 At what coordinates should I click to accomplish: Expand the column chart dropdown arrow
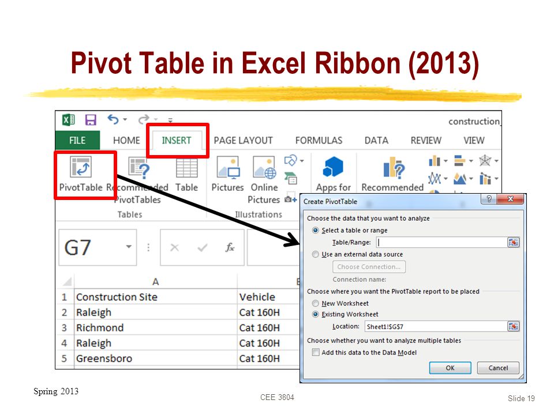pyautogui.click(x=446, y=161)
